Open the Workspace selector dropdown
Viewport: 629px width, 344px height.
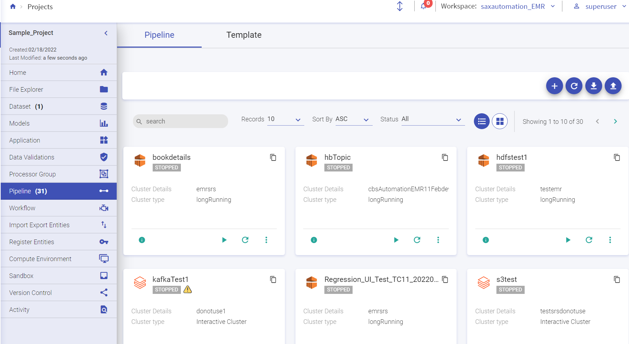coord(518,6)
